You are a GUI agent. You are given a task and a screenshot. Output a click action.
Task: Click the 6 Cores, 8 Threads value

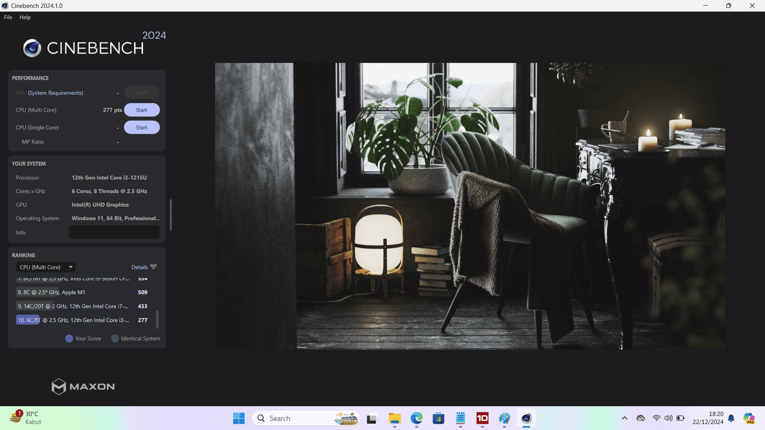tap(109, 191)
